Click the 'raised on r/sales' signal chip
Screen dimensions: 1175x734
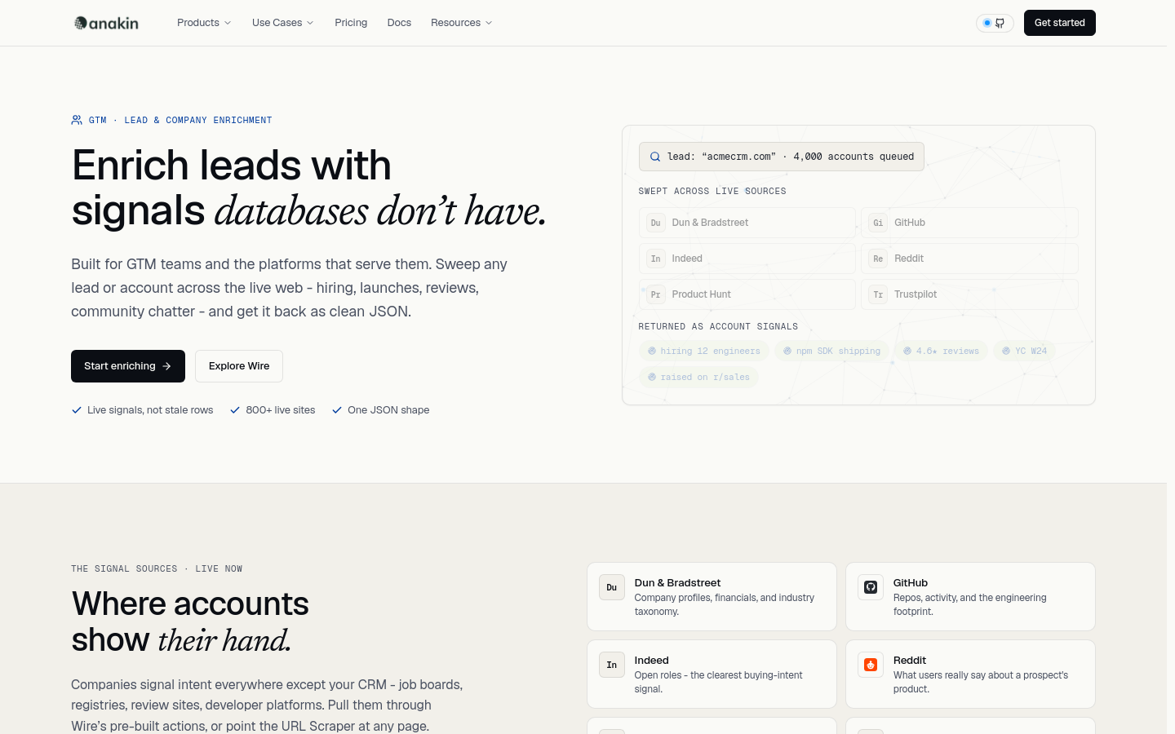(x=698, y=377)
